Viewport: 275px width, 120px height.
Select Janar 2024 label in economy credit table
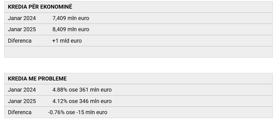[22, 18]
